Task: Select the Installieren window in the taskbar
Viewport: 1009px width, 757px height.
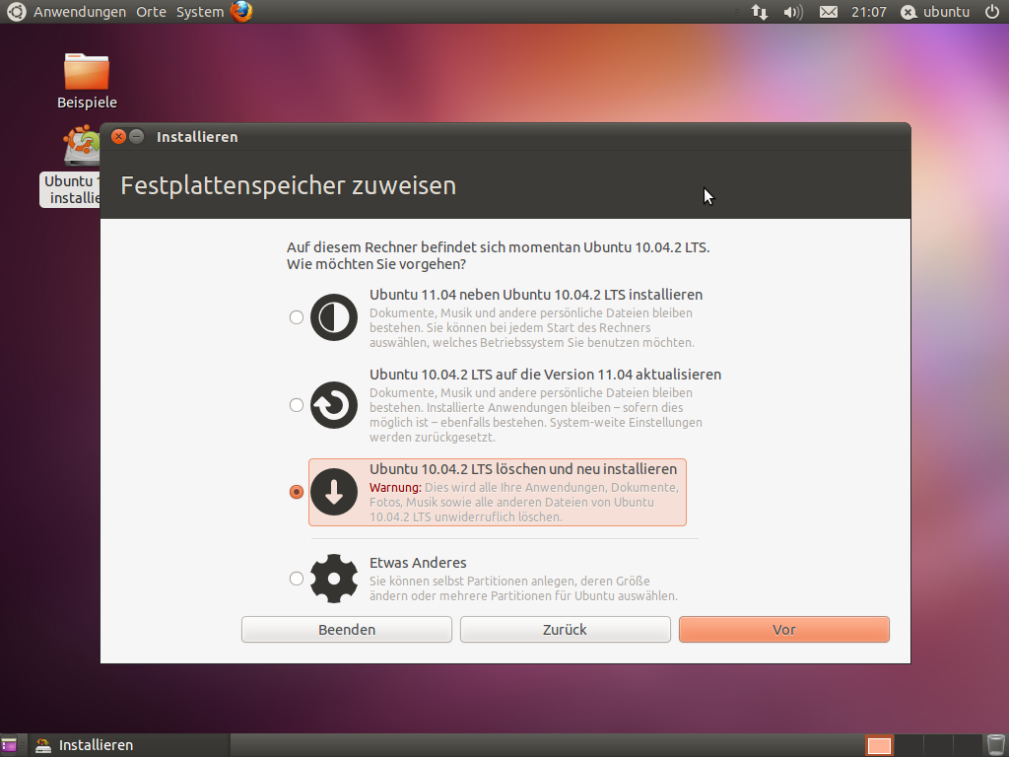Action: click(99, 745)
